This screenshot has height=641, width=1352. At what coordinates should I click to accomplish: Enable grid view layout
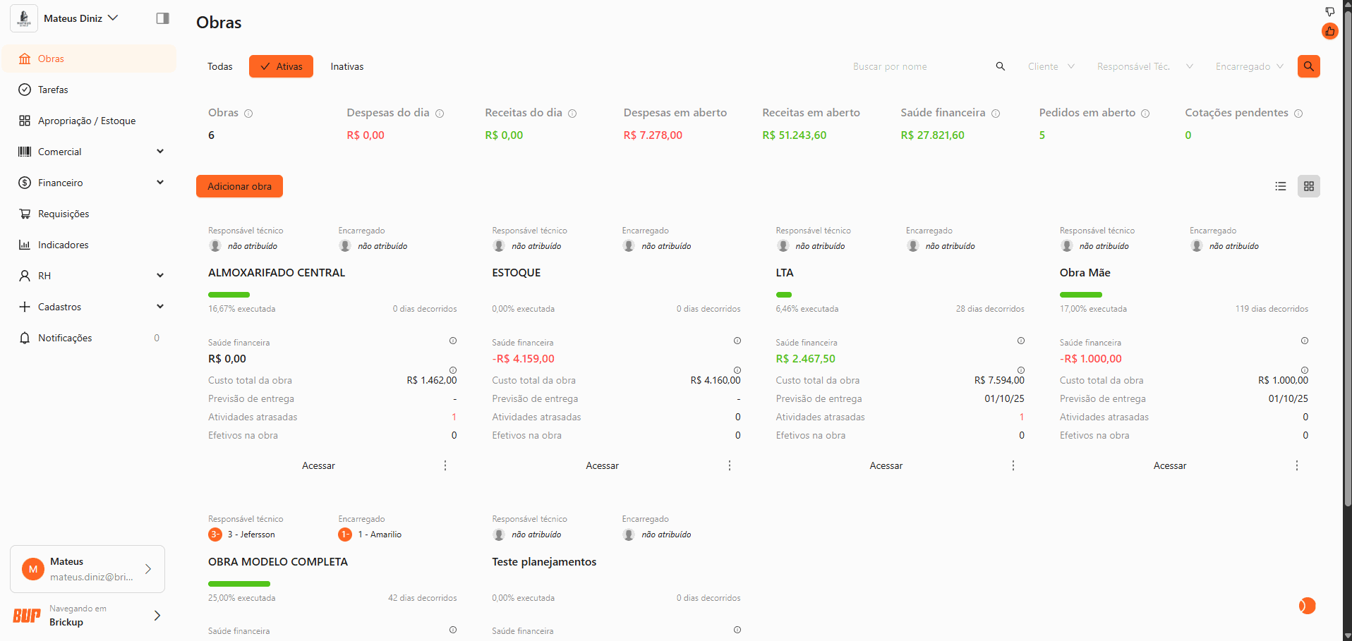(1309, 186)
